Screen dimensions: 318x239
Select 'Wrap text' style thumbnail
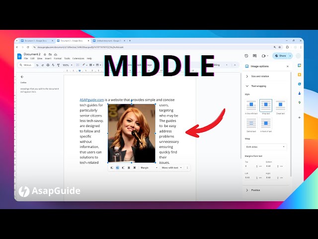tap(266, 105)
